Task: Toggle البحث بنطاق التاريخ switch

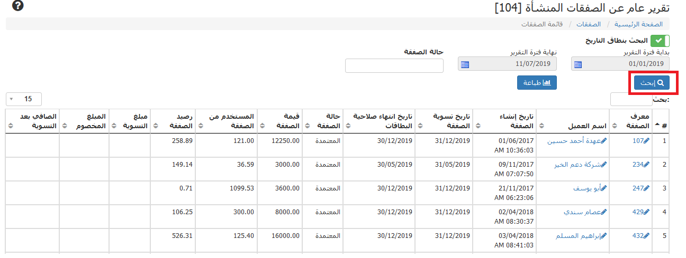Action: pyautogui.click(x=660, y=41)
